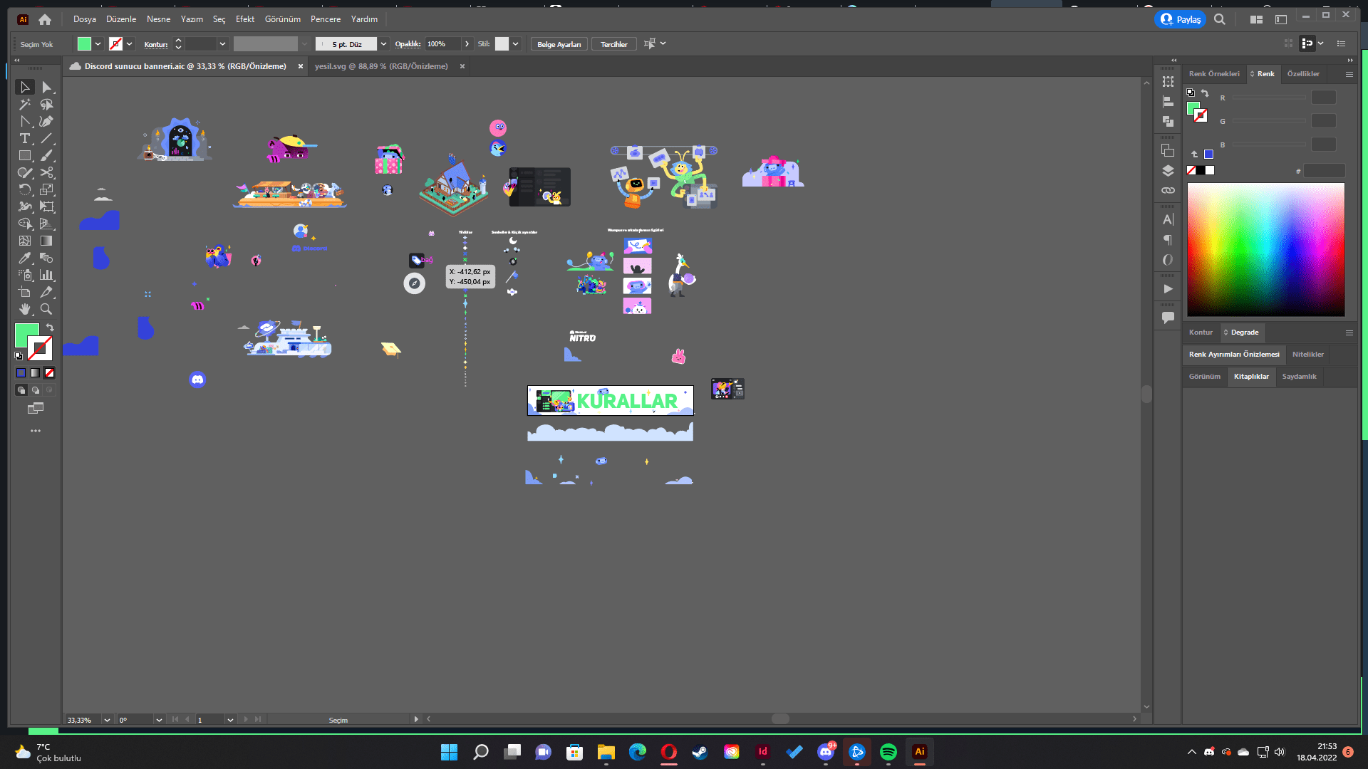Viewport: 1368px width, 769px height.
Task: Select the Lasso tool
Action: (47, 104)
